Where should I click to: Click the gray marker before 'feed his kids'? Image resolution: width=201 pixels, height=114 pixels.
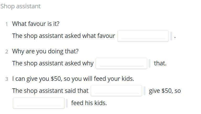pyautogui.click(x=67, y=103)
